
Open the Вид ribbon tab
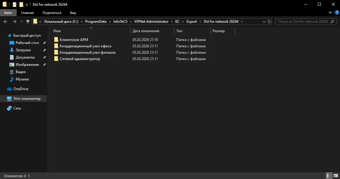[x=73, y=13]
